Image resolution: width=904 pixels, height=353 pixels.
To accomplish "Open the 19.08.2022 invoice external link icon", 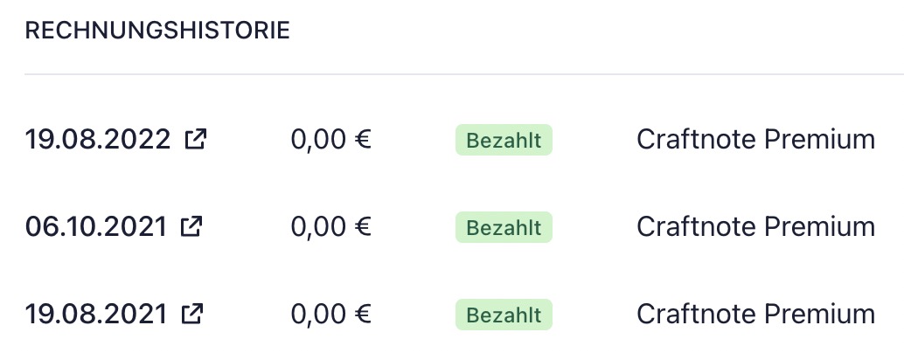I will coord(196,139).
